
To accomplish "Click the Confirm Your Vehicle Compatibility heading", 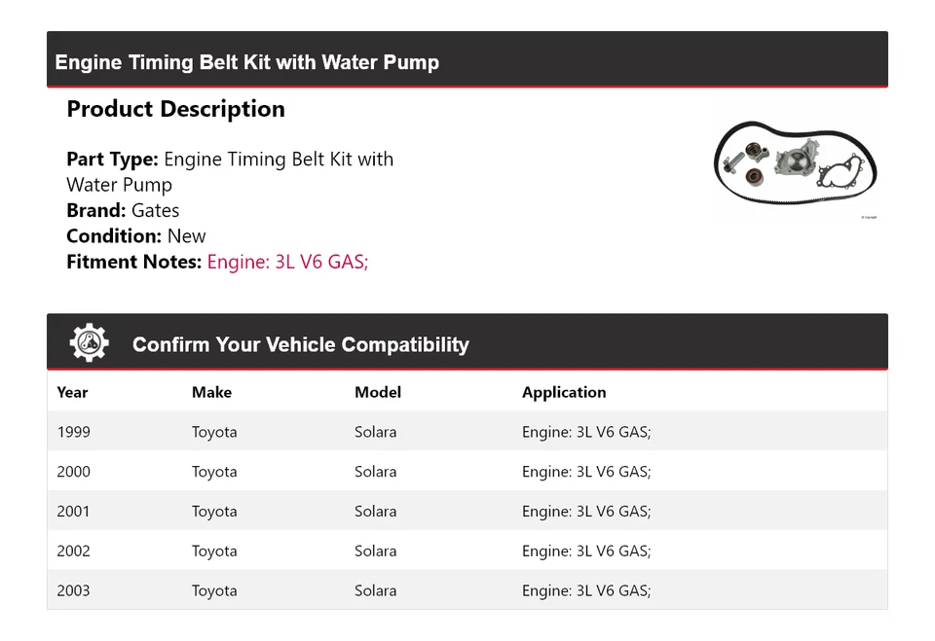I will (300, 344).
